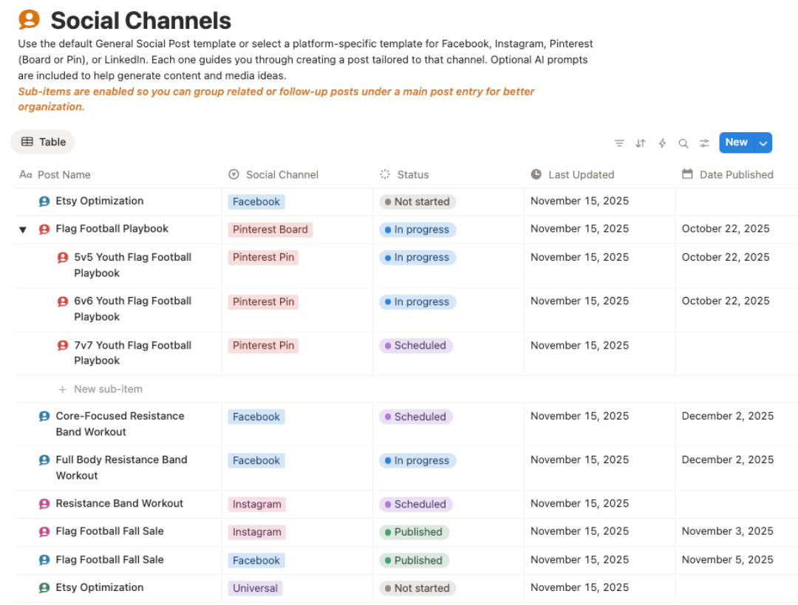
Task: Click the Universal channel tag
Action: coord(255,589)
